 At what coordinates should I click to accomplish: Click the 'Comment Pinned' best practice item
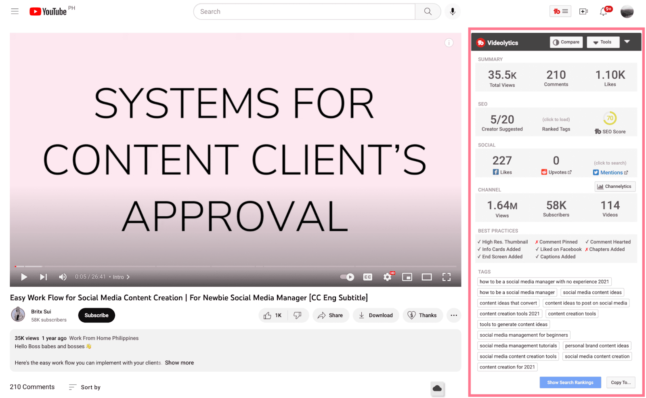(556, 242)
